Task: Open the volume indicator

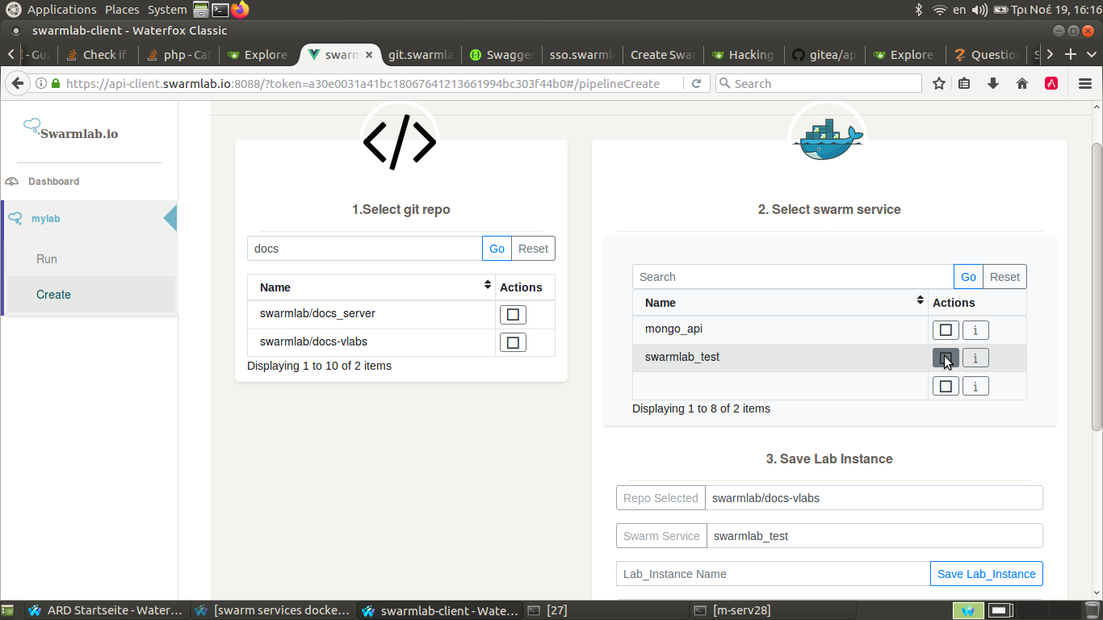Action: [979, 10]
